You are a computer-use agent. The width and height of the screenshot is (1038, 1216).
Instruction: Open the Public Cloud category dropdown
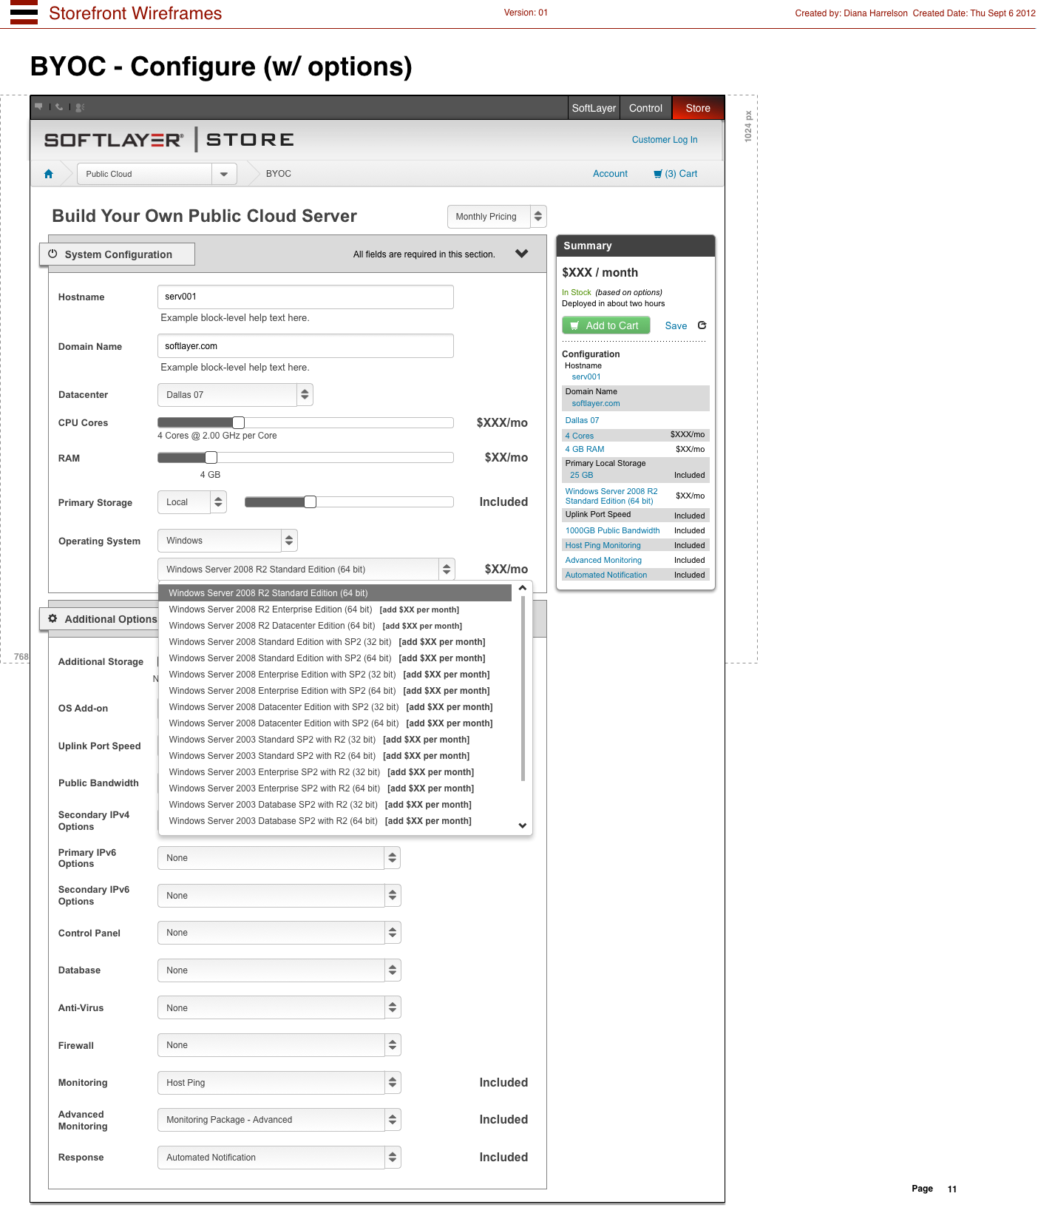pos(157,174)
